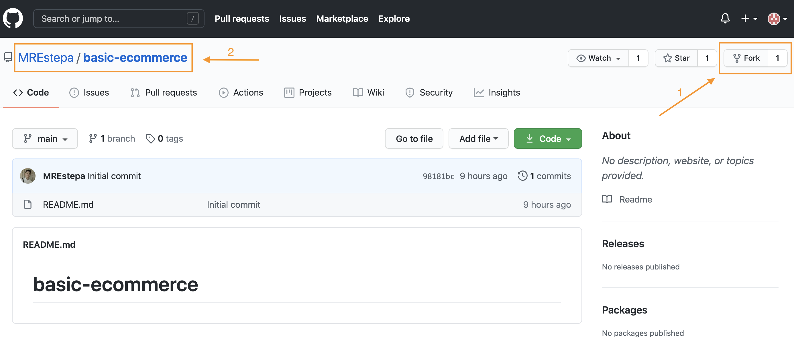Expand the main branch selector
This screenshot has width=794, height=353.
click(45, 138)
